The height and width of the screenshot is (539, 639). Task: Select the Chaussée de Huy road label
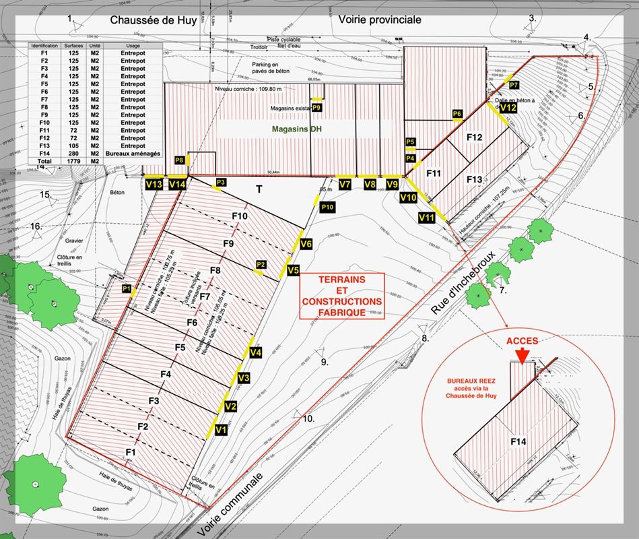click(154, 20)
